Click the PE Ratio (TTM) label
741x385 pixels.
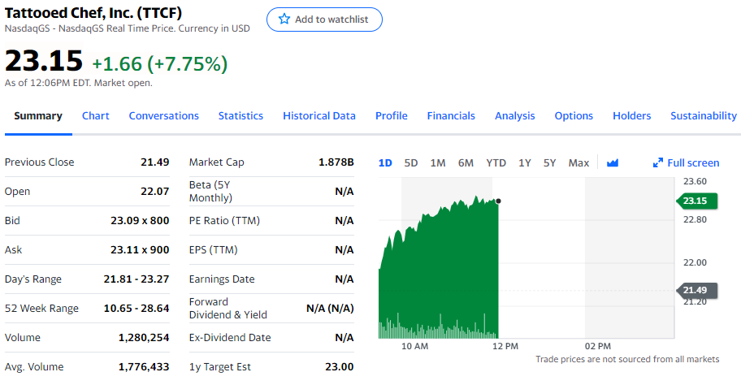(224, 221)
